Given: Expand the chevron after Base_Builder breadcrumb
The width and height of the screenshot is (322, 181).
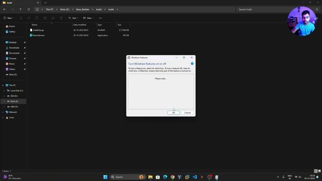Looking at the screenshot, I should (93, 10).
